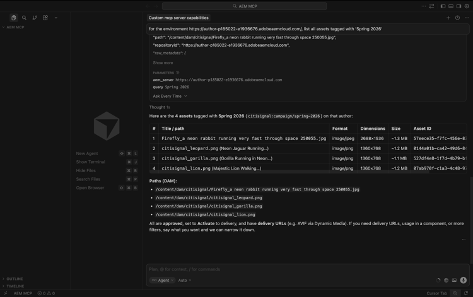Viewport: 473px width, 297px height.
Task: Attach an image using the image icon
Action: coord(454,281)
